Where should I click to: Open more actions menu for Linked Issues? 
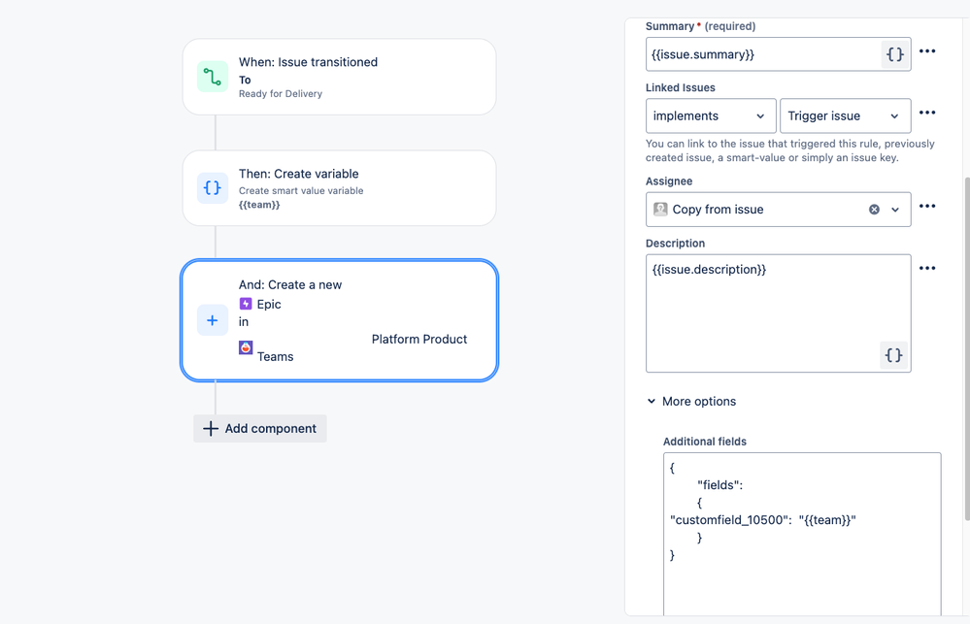click(x=926, y=113)
